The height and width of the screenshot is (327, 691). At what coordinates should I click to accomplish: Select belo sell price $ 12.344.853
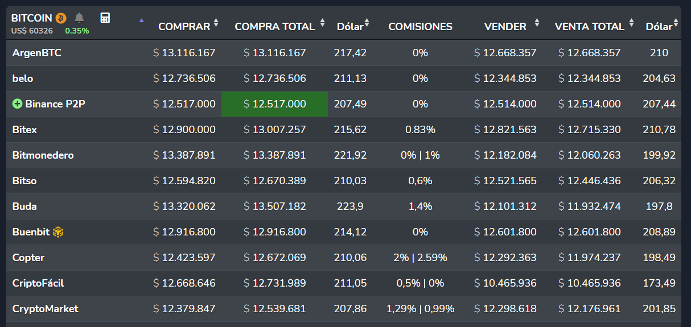pyautogui.click(x=505, y=78)
